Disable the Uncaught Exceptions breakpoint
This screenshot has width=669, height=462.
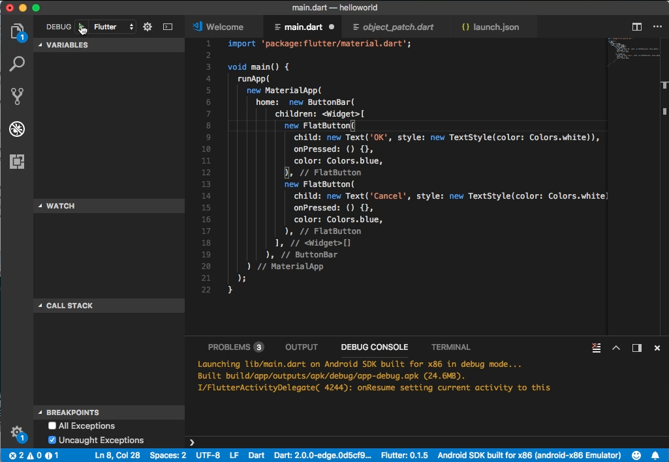(x=52, y=440)
